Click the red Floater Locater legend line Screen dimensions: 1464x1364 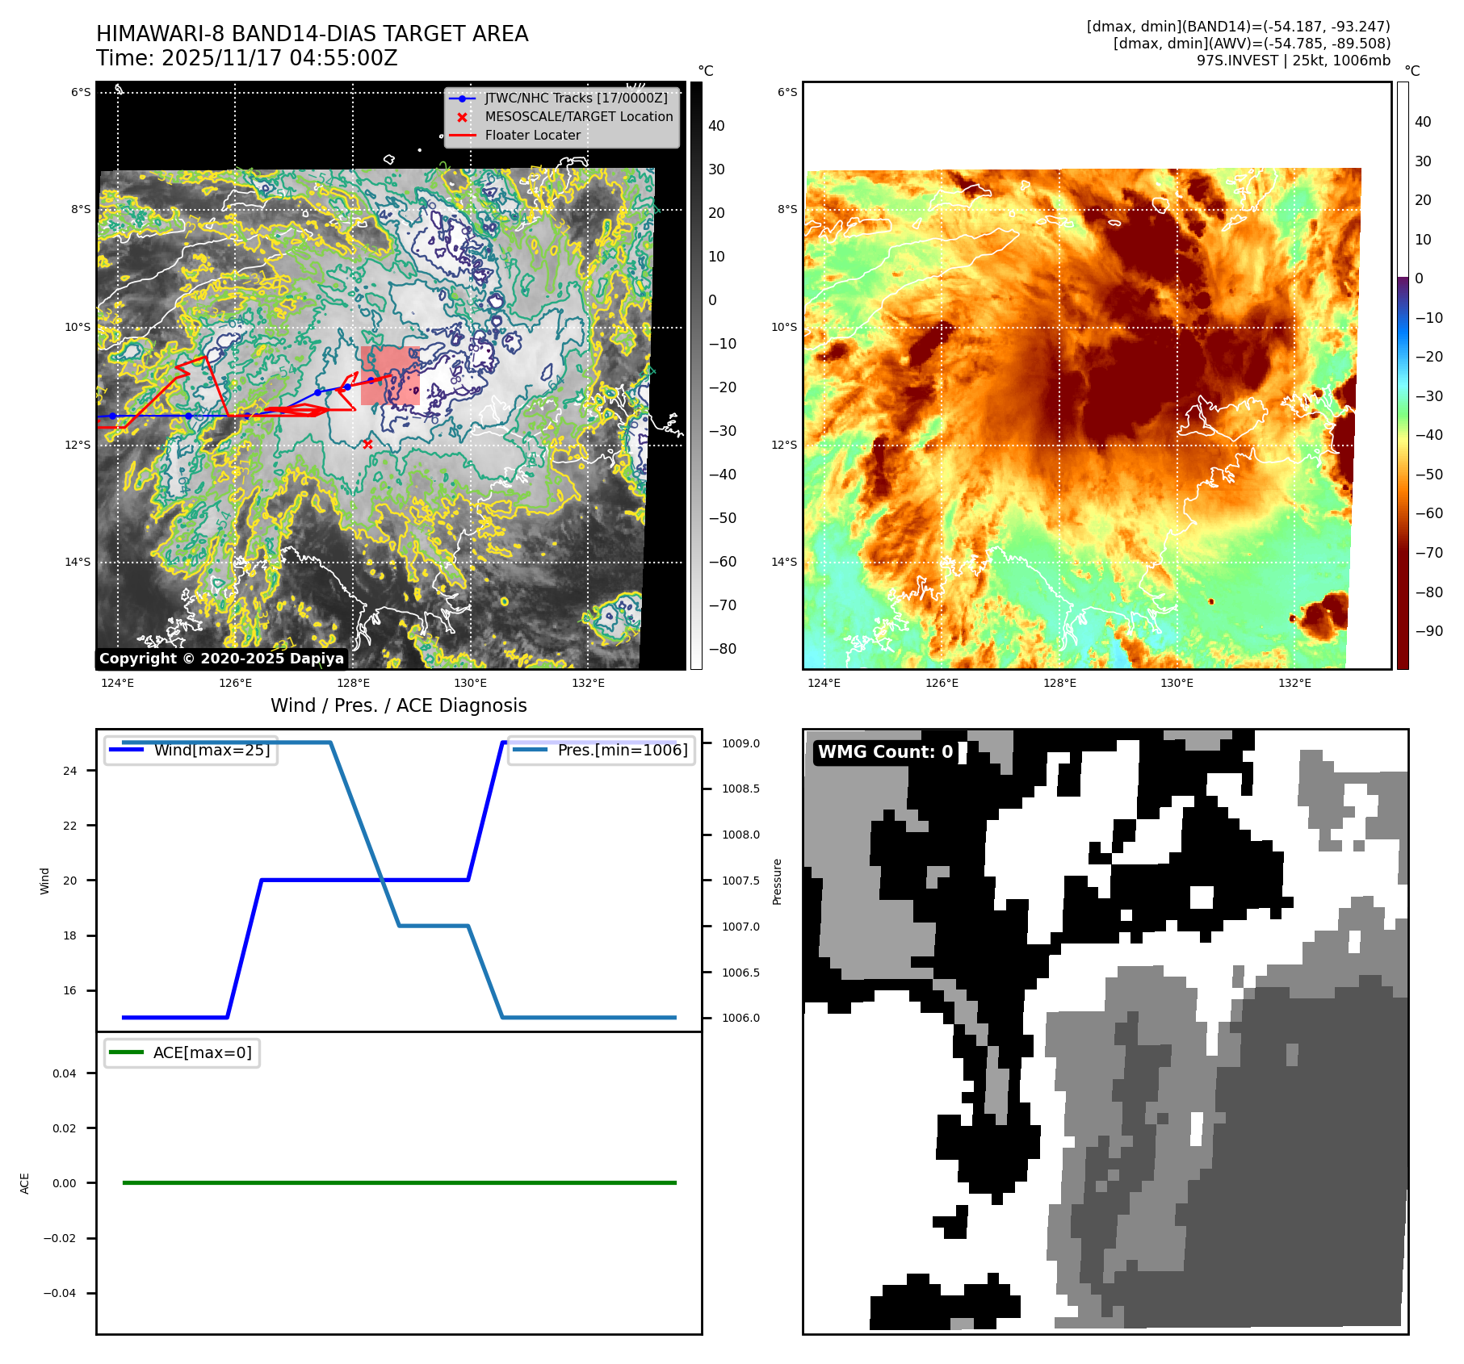[462, 136]
